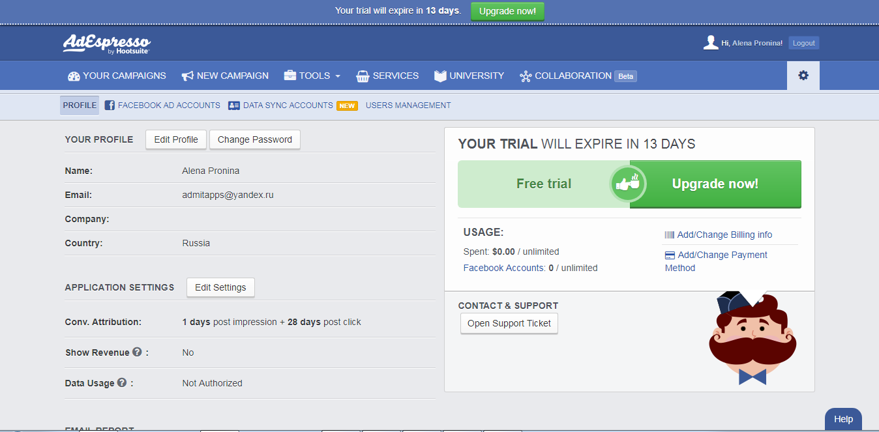Click the email admitapps@yandex.ru
Screen dimensions: 879x432
click(x=228, y=195)
